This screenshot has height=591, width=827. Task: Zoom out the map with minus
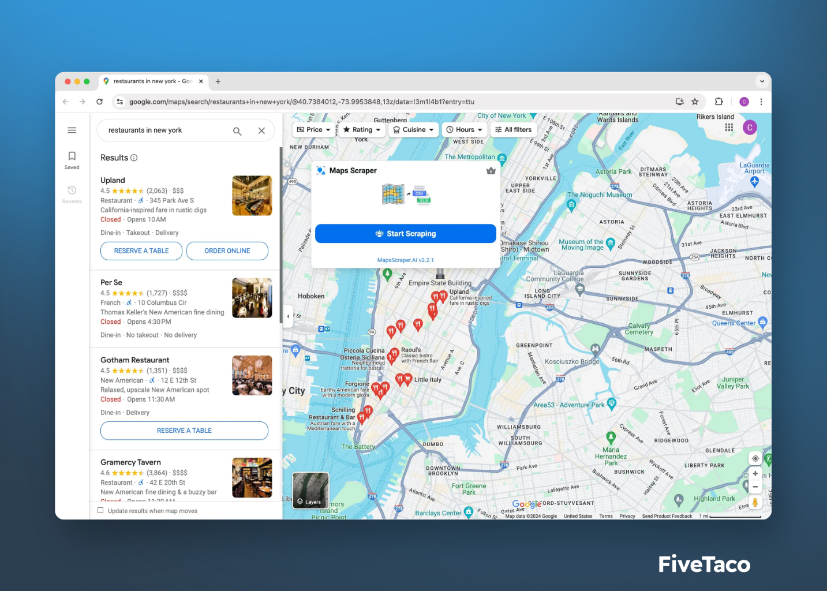755,487
